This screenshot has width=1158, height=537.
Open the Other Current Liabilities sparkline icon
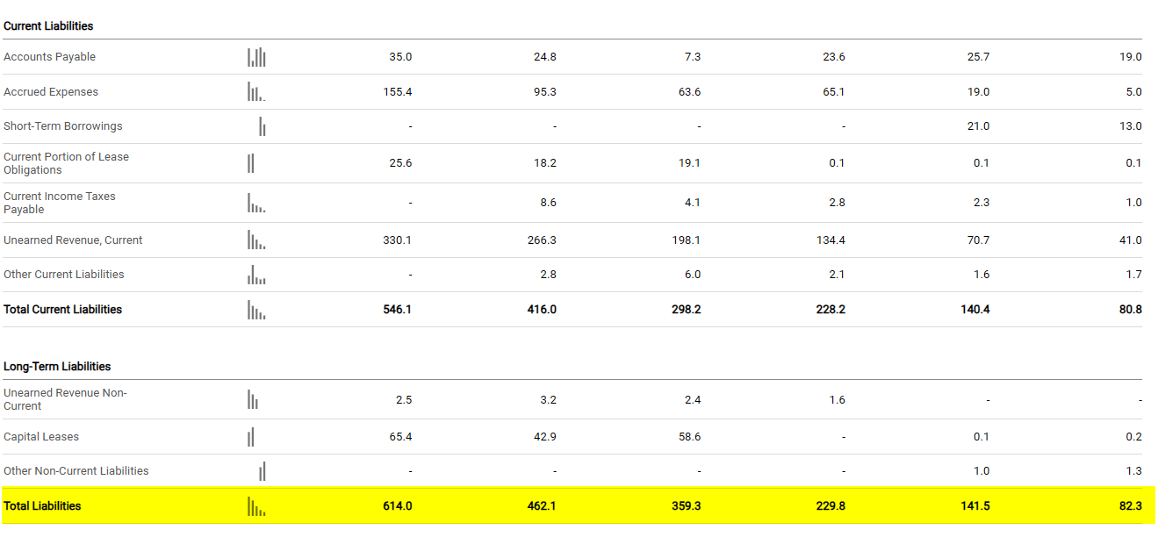(256, 275)
